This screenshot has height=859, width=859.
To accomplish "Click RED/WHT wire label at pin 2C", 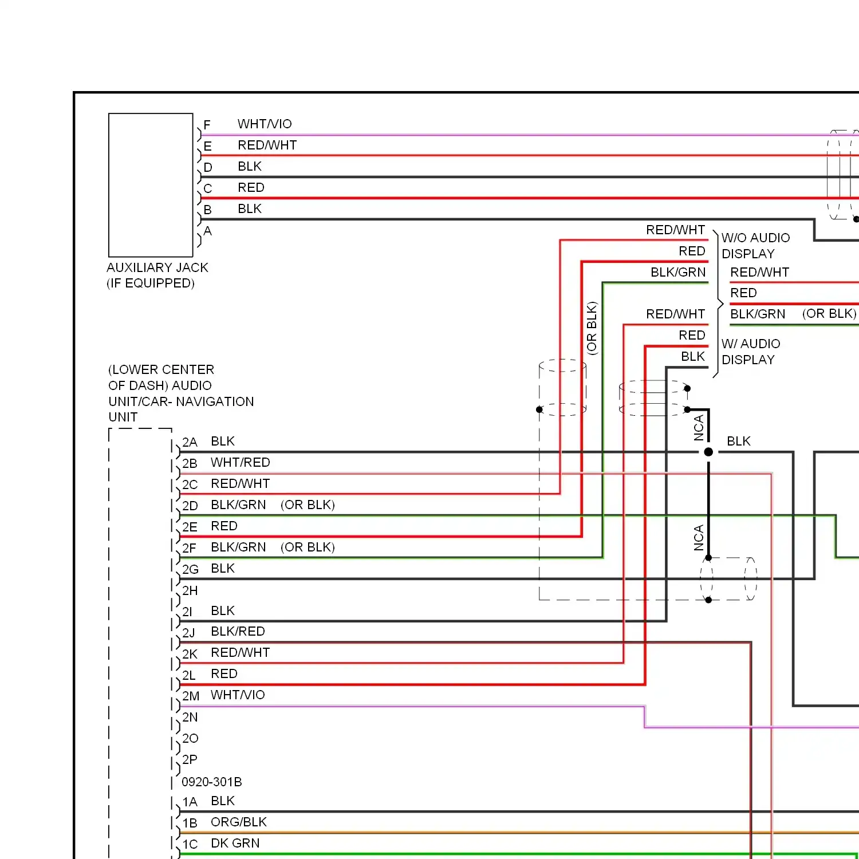I will tap(241, 483).
